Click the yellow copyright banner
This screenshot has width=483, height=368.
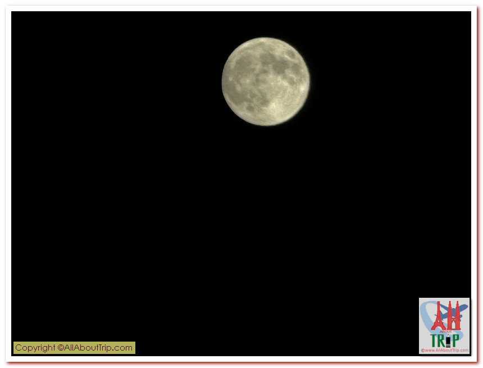(x=74, y=348)
